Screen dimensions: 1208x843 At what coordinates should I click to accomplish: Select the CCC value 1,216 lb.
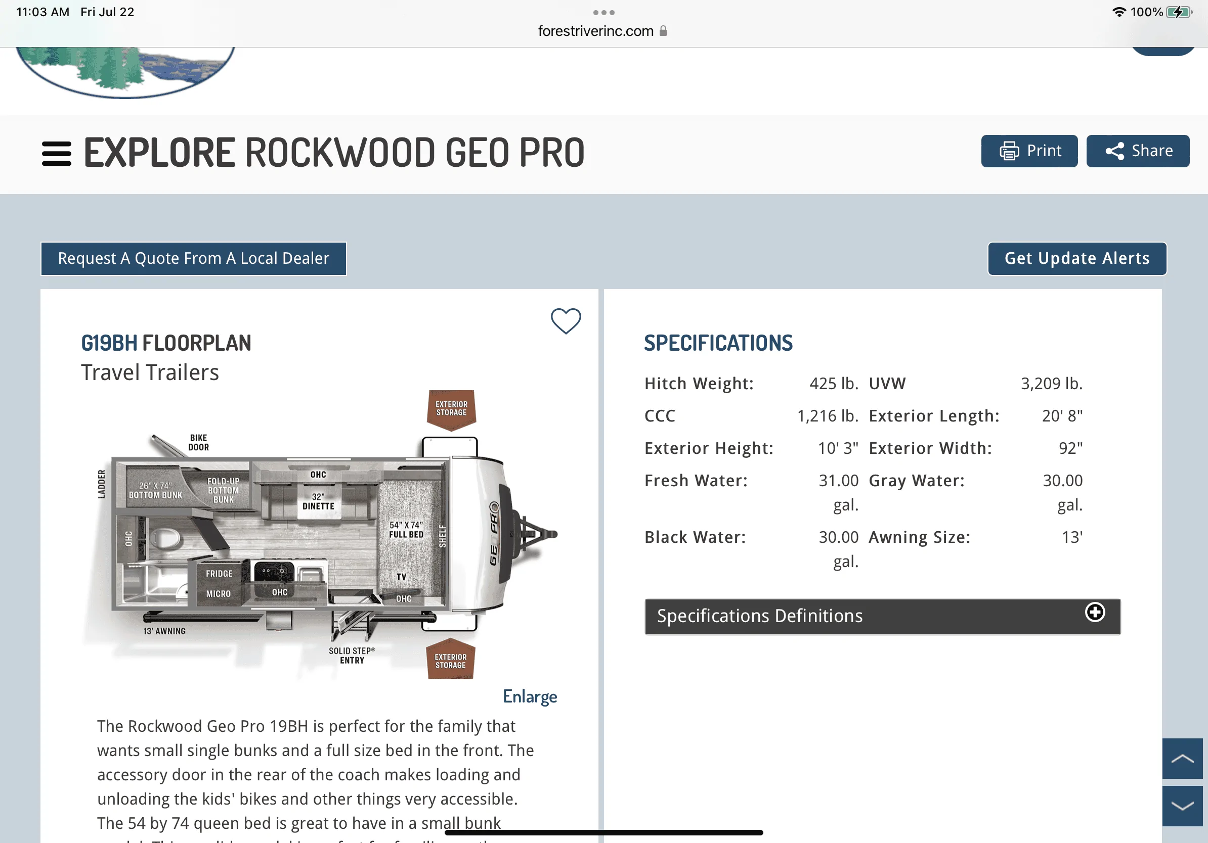pyautogui.click(x=828, y=416)
